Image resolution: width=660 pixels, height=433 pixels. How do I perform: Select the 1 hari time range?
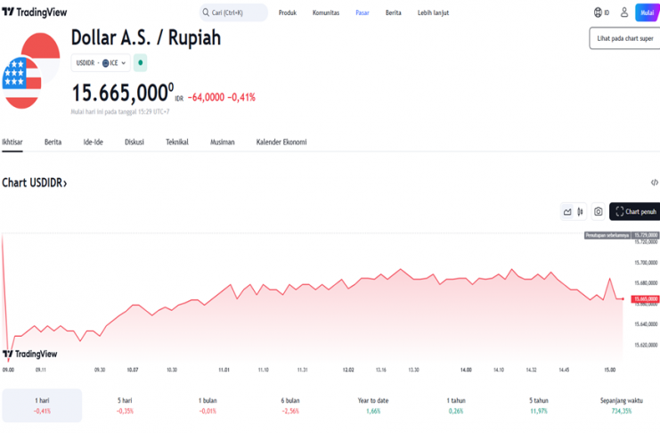42,405
